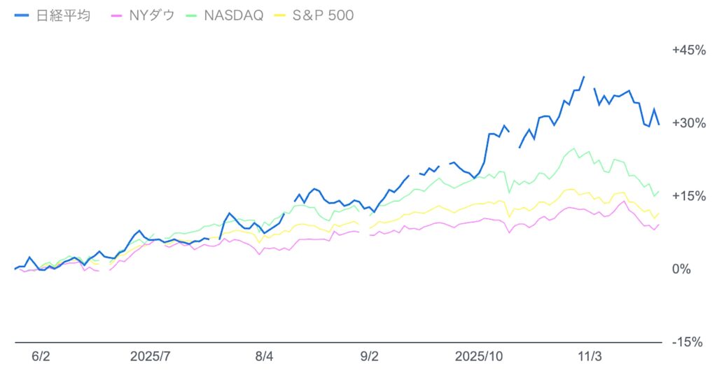This screenshot has height=373, width=717.
Task: Toggle the NYダウ series legend label
Action: [x=148, y=15]
